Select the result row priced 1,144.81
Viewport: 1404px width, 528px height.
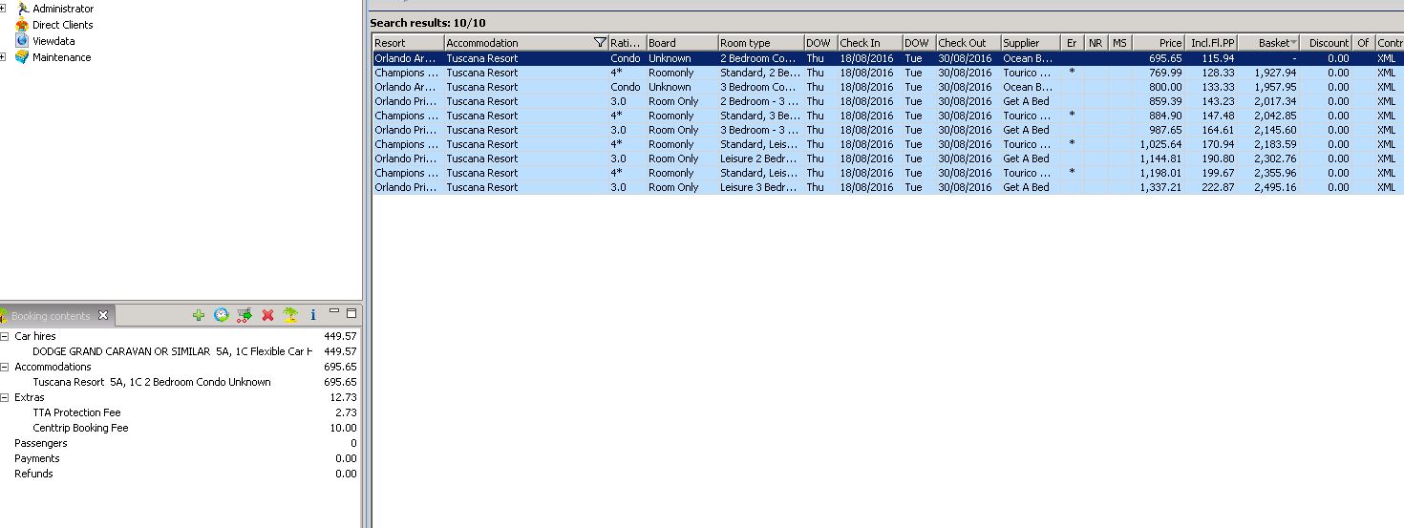point(887,158)
